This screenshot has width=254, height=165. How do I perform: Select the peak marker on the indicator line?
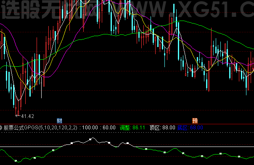point(90,139)
